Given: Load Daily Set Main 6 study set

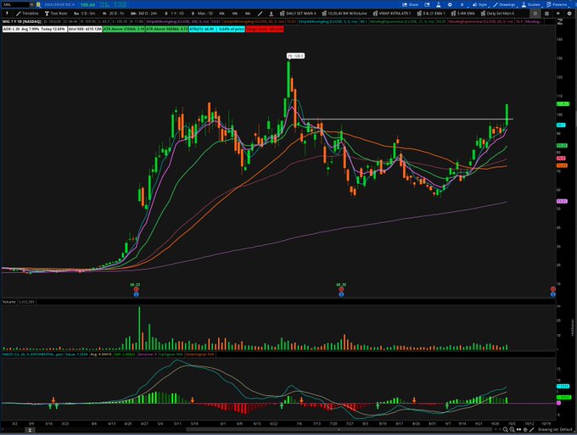Looking at the screenshot, I should tap(497, 14).
